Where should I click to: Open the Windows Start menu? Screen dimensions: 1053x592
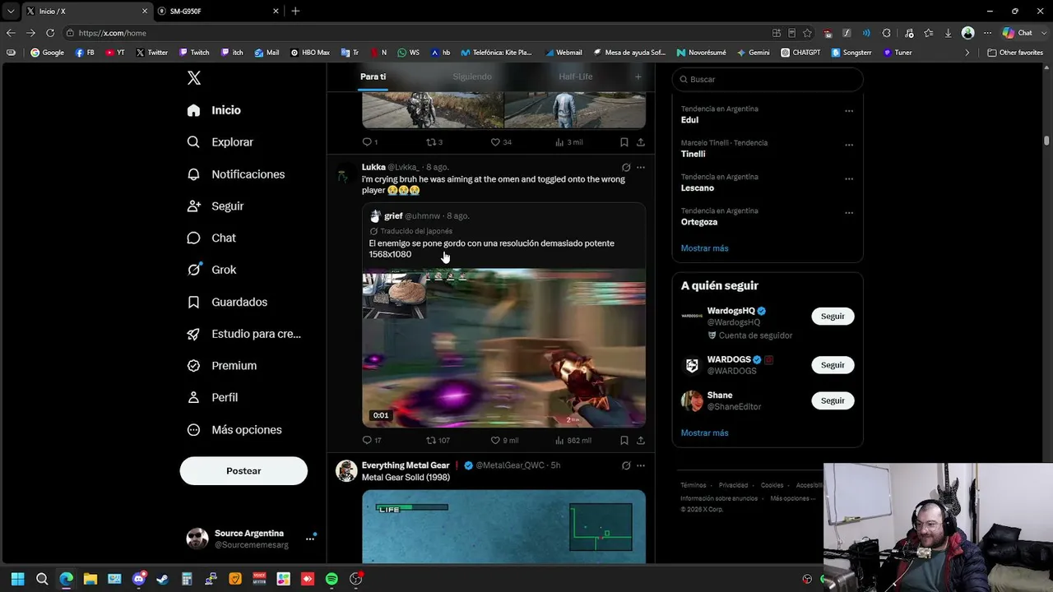pyautogui.click(x=17, y=579)
